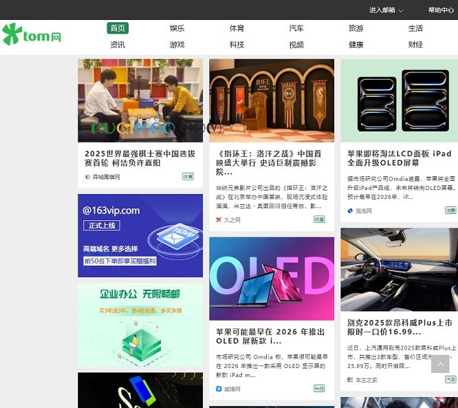Select the 首页 nav tab
This screenshot has height=408, width=458.
click(118, 28)
